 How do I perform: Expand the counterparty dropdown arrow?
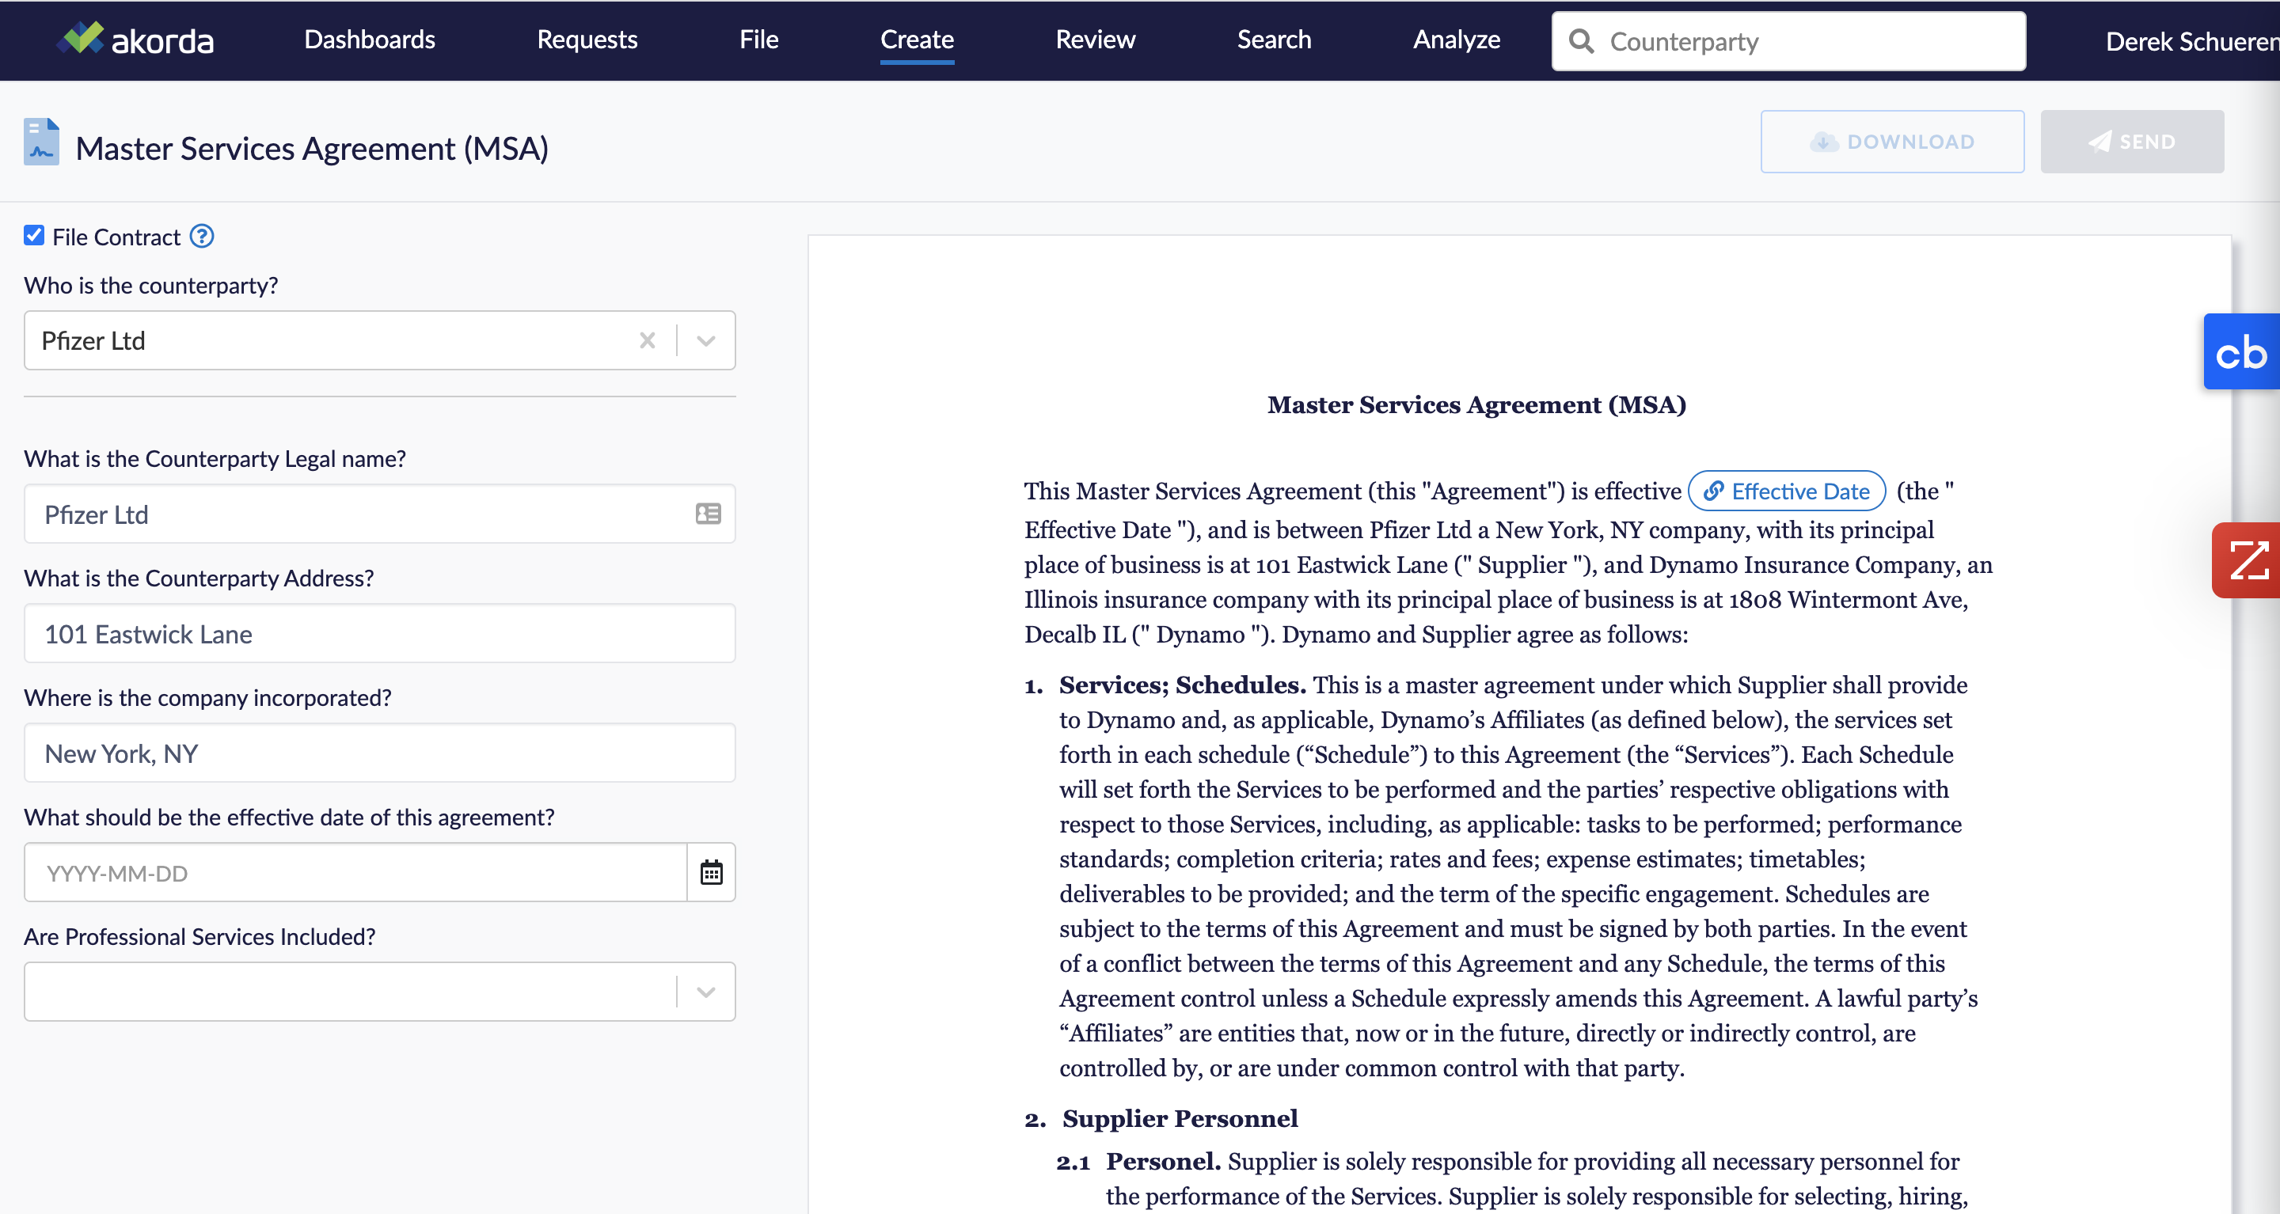click(x=705, y=340)
